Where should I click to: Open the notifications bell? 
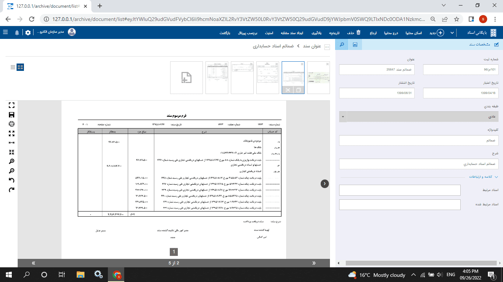click(x=17, y=33)
